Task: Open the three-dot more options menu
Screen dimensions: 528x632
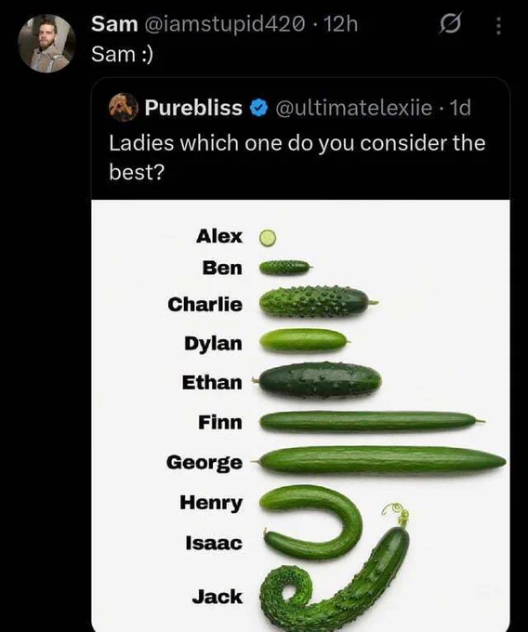Action: [x=498, y=26]
